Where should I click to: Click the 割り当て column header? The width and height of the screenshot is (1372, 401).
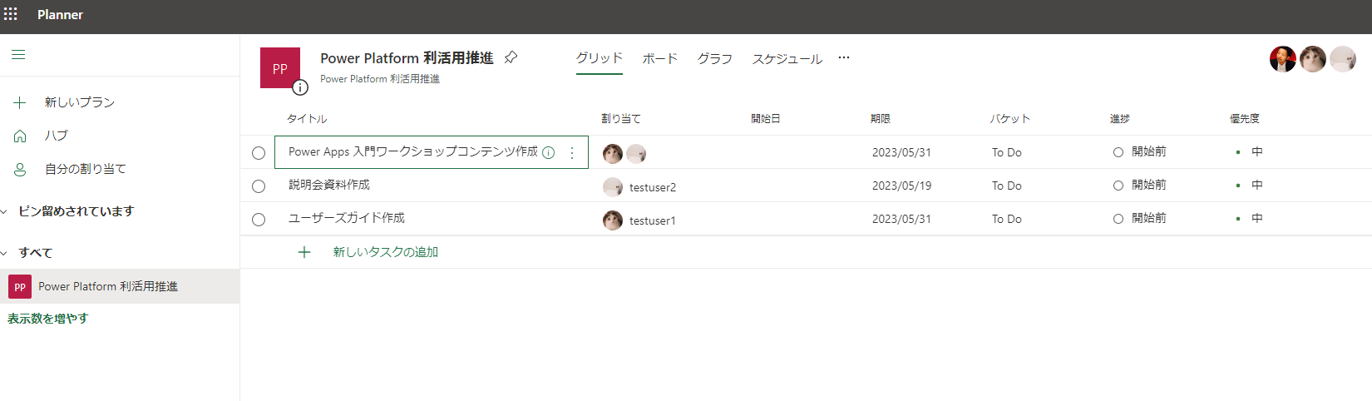pyautogui.click(x=621, y=119)
